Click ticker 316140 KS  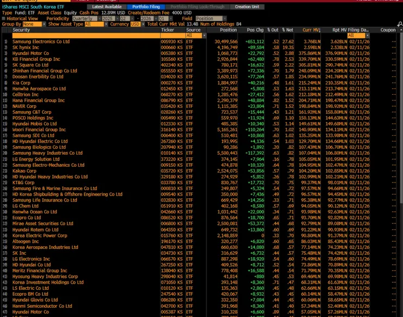coord(172,130)
